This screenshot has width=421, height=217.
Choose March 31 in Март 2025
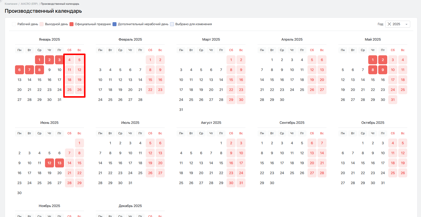point(181,110)
